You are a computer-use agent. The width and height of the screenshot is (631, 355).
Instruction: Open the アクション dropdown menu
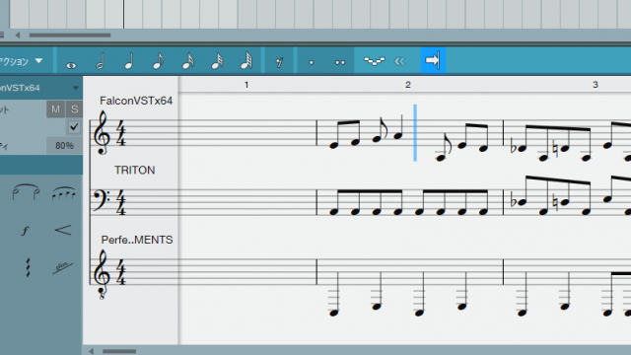point(22,61)
